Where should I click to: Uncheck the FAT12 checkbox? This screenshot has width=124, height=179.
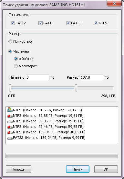click(13, 23)
